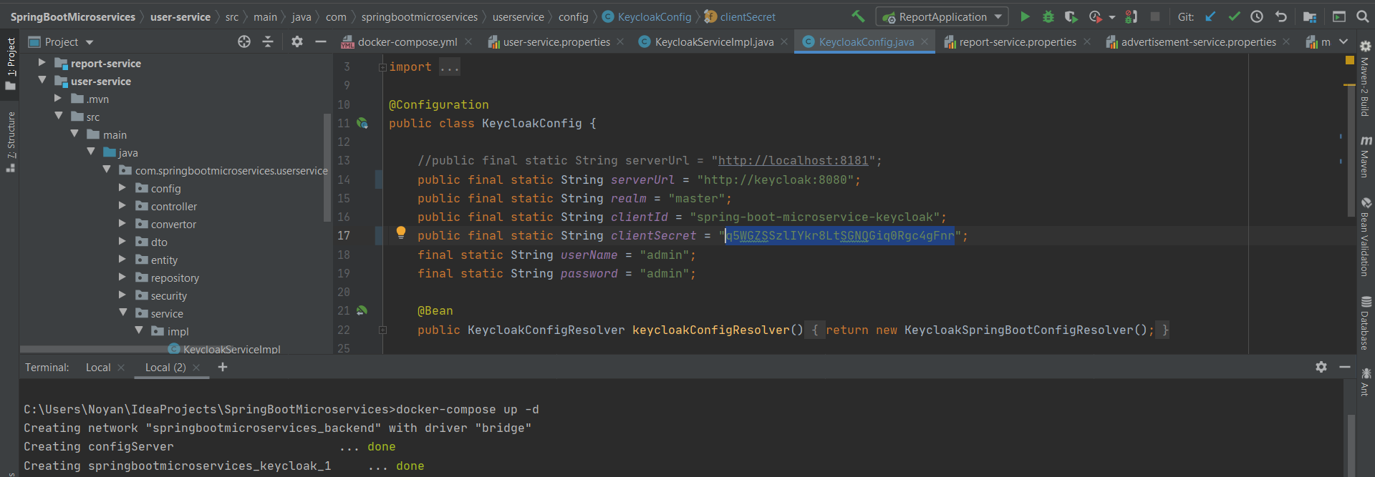Switch to terminal tab Local

pyautogui.click(x=98, y=367)
